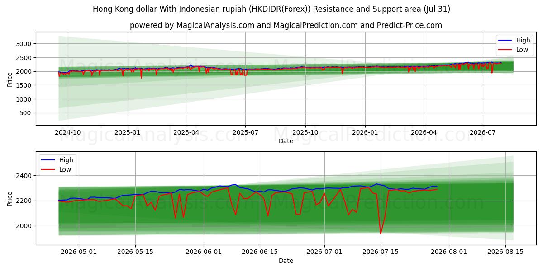Click the 'powered by MagicalAnalysis.com' subtitle

coord(286,25)
